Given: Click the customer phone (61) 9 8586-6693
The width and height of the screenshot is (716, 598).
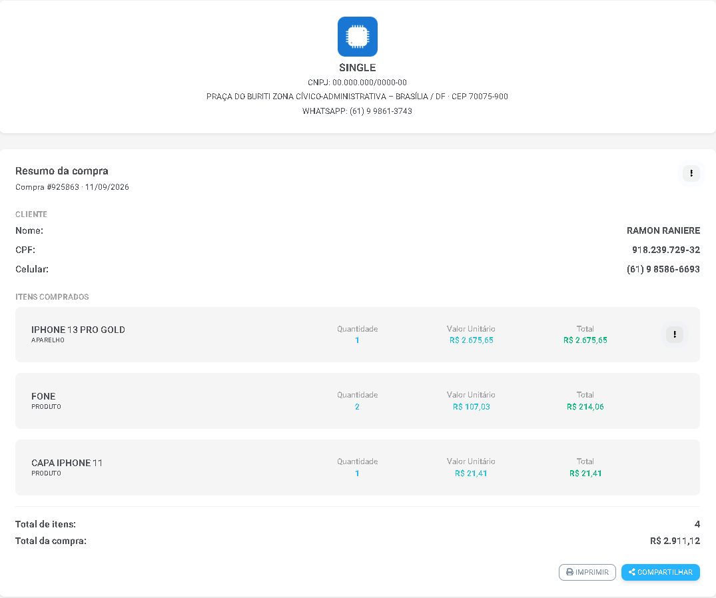Looking at the screenshot, I should (x=663, y=269).
